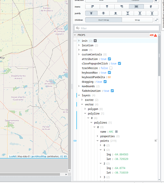Expand the polygon node
Viewport: 164px width, 183px height.
(85, 109)
